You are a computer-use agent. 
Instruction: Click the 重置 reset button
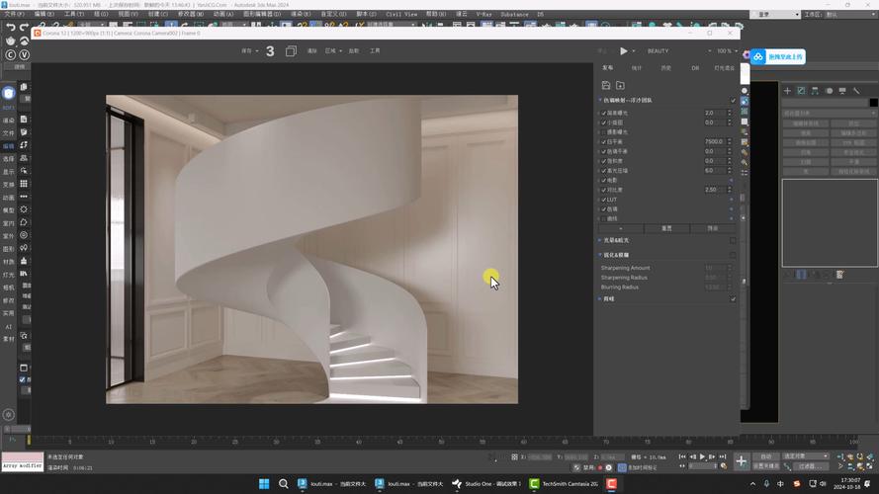coord(666,228)
